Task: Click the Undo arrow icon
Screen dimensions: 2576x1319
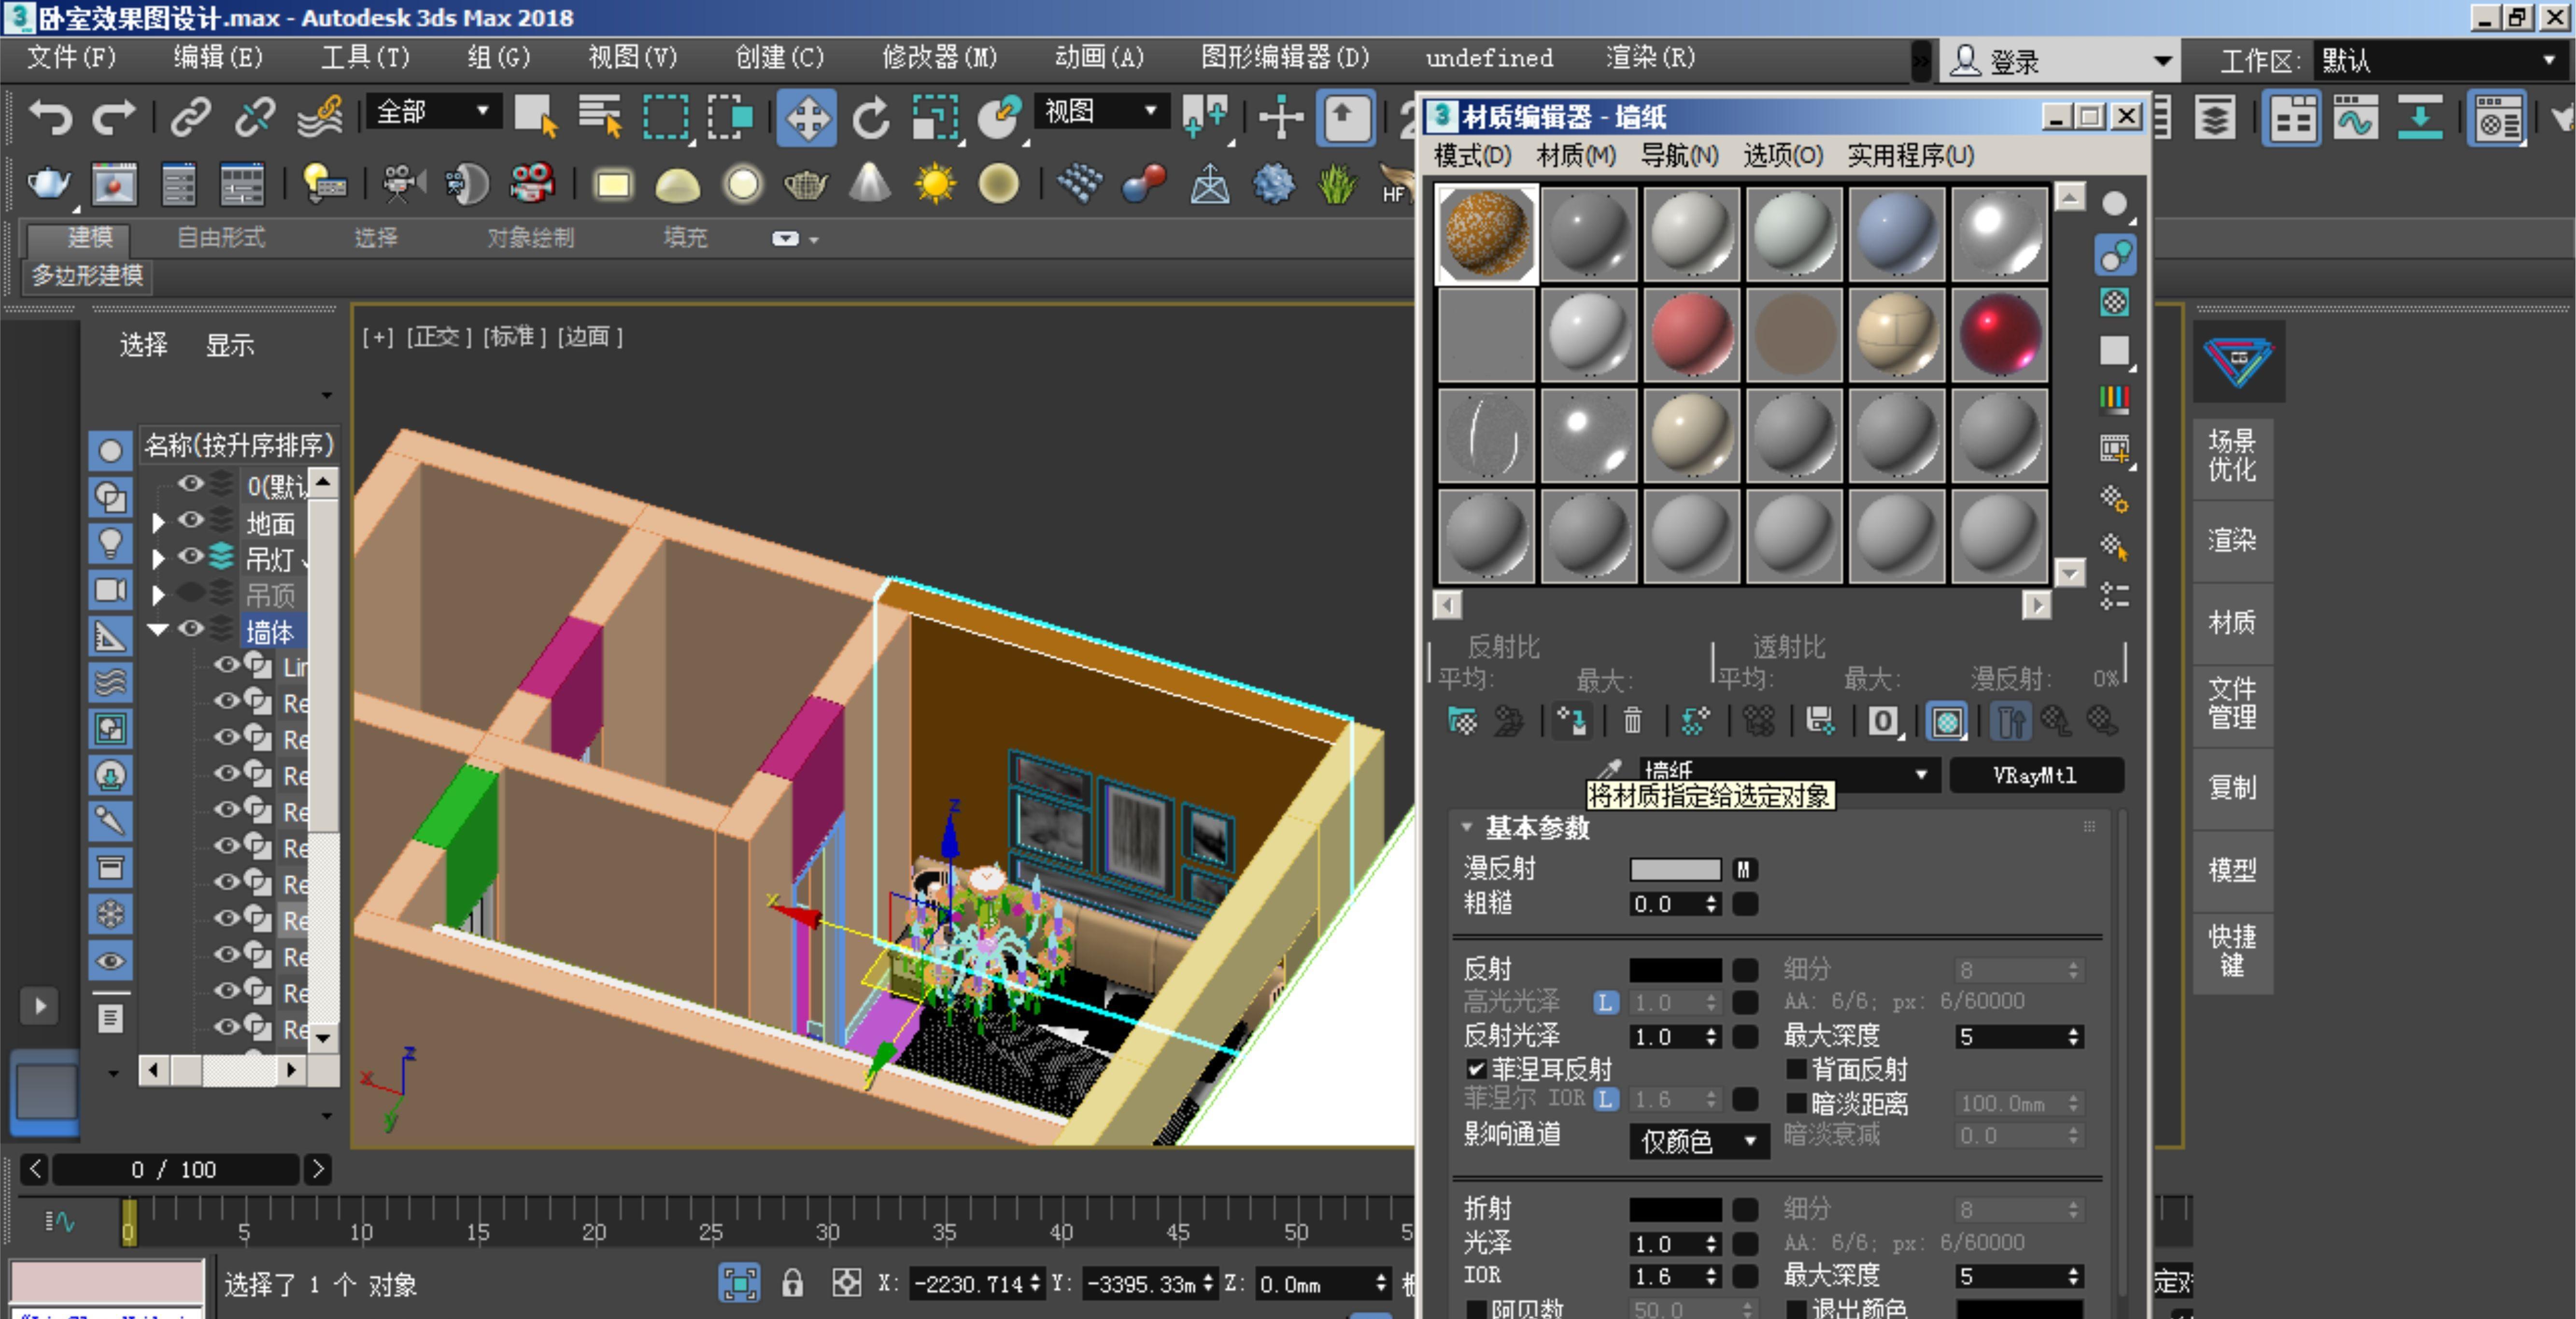Action: point(50,118)
